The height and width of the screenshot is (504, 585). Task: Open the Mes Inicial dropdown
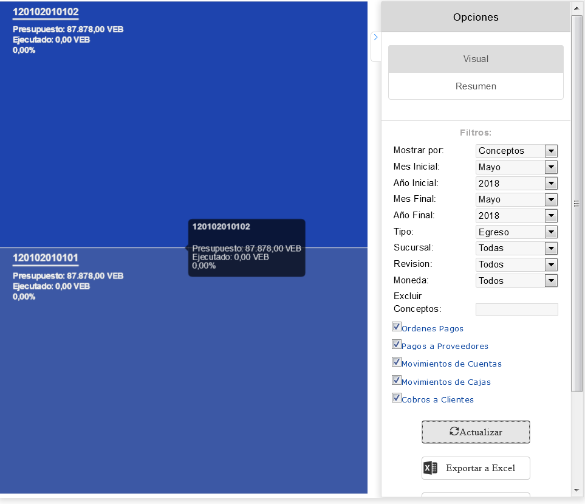[516, 167]
